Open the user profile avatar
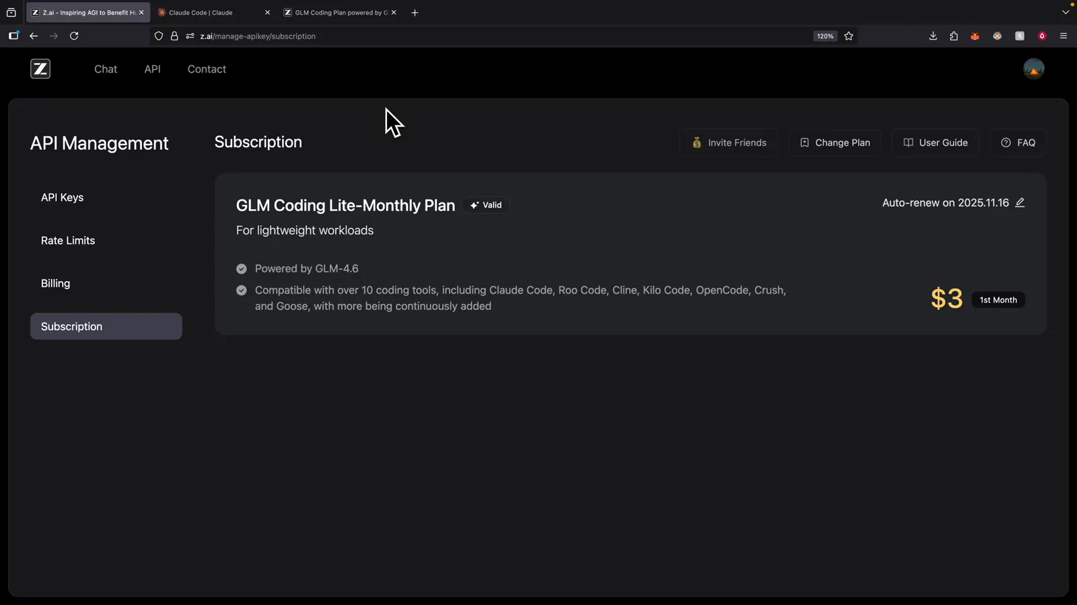Viewport: 1077px width, 605px height. pos(1033,69)
